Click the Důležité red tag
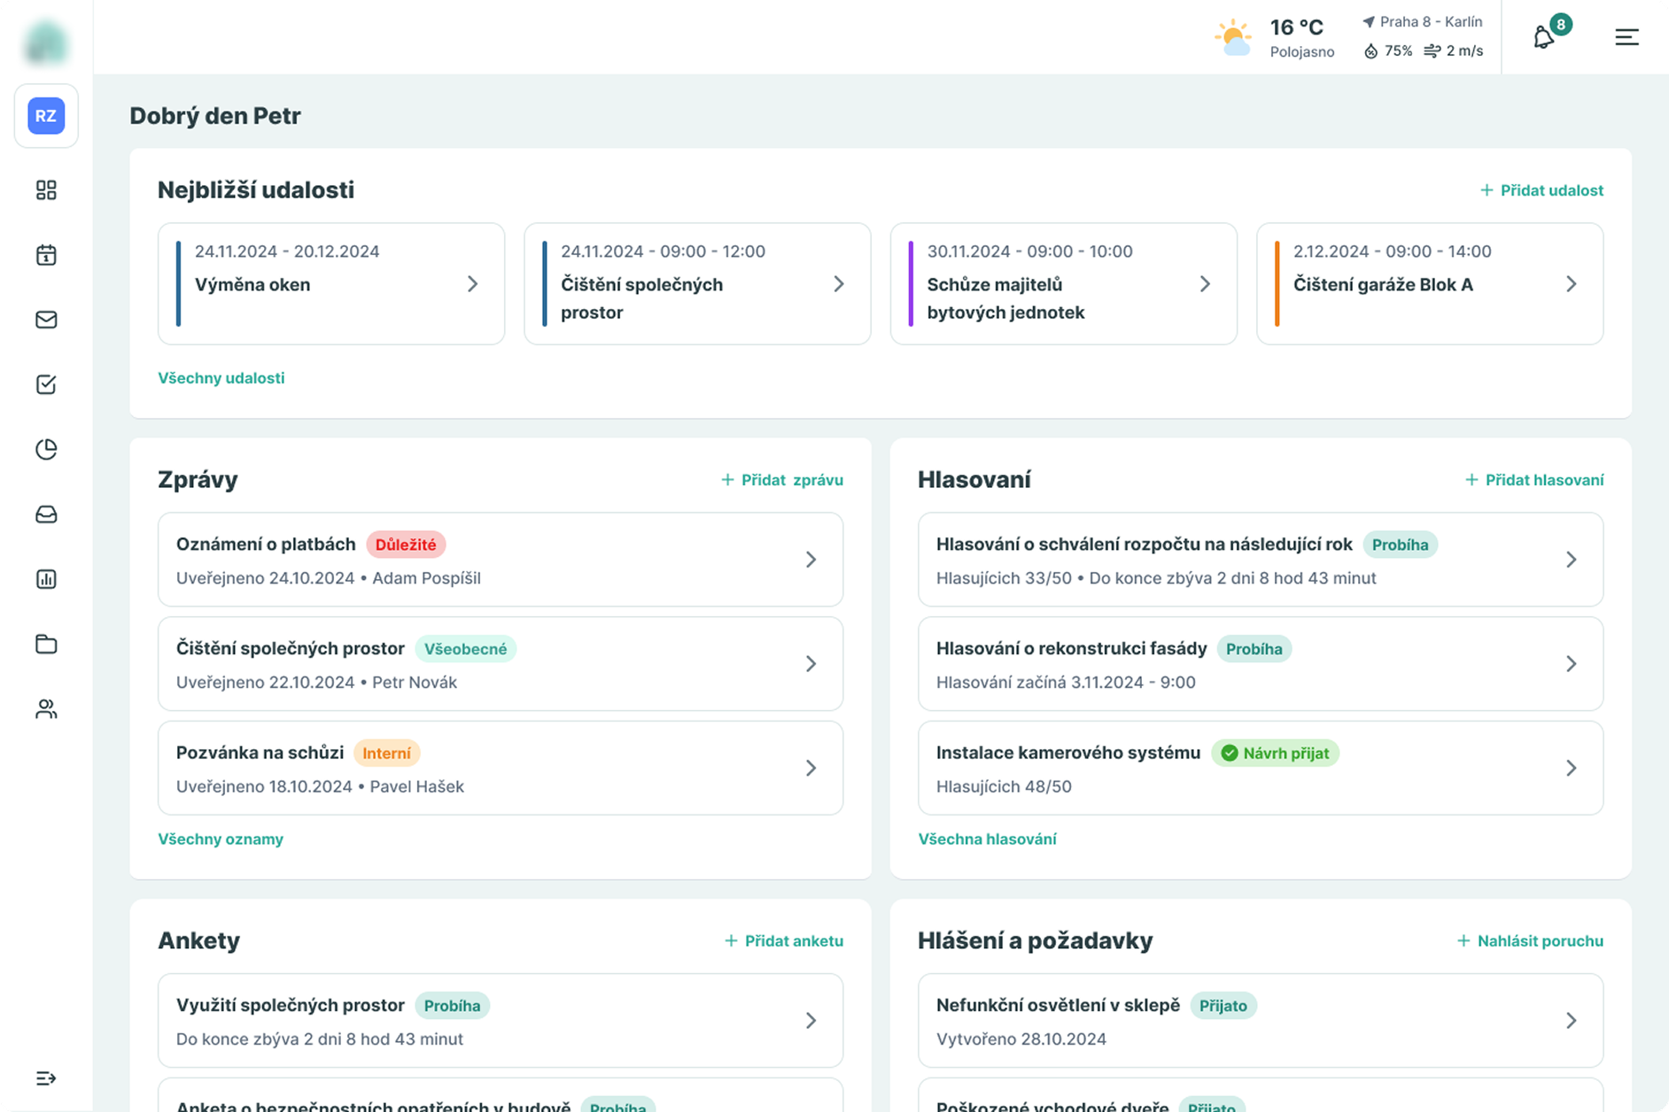The image size is (1669, 1112). [406, 544]
